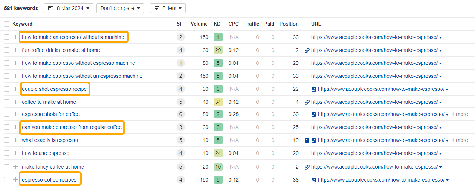Check the box for 'how to use espresso'

(x=7, y=153)
